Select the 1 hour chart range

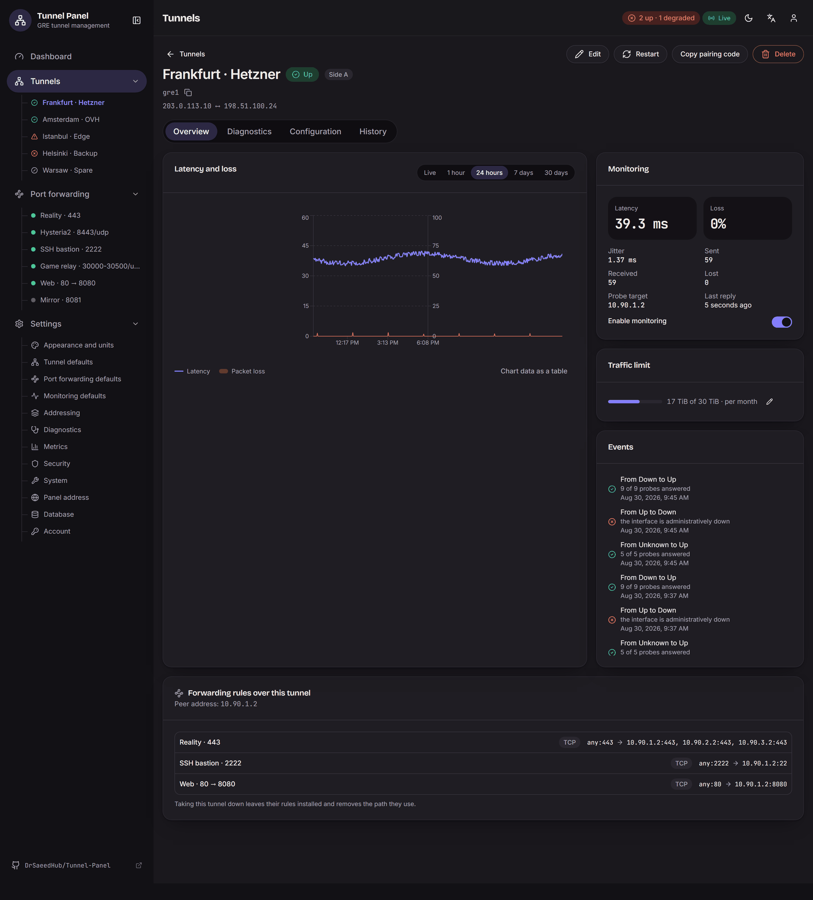click(456, 173)
